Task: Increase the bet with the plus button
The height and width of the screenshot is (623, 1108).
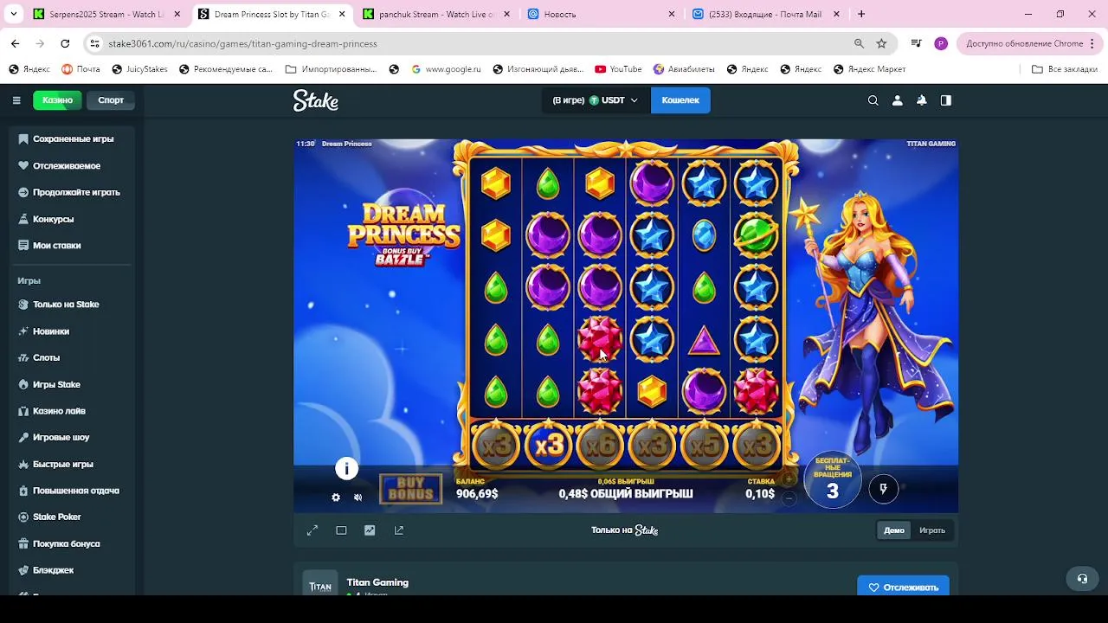Action: [789, 478]
